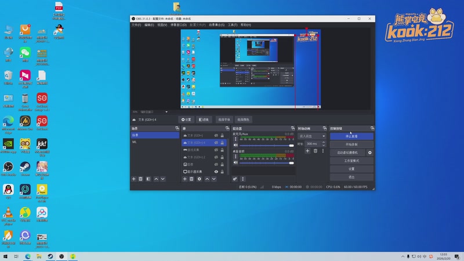Click the 开始录制 button
Screen dimensions: 464x261
click(x=351, y=144)
